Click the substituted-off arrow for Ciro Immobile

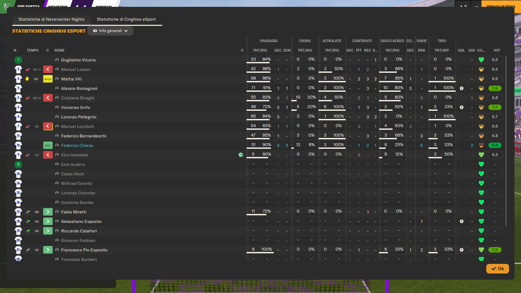[48, 155]
